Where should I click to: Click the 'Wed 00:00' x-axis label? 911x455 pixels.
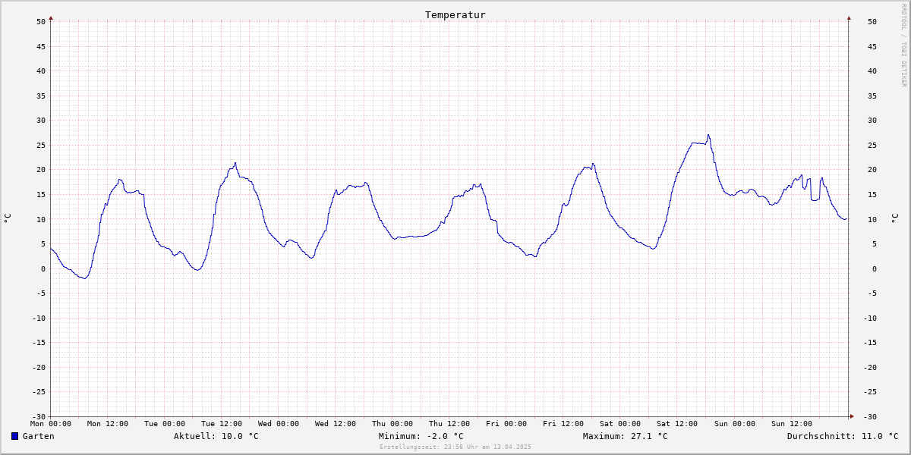(x=279, y=424)
